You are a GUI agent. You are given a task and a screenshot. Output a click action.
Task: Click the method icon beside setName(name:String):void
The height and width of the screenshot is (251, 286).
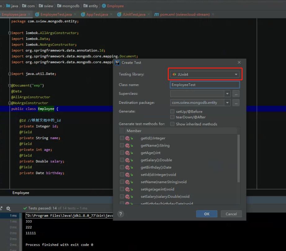(x=127, y=182)
